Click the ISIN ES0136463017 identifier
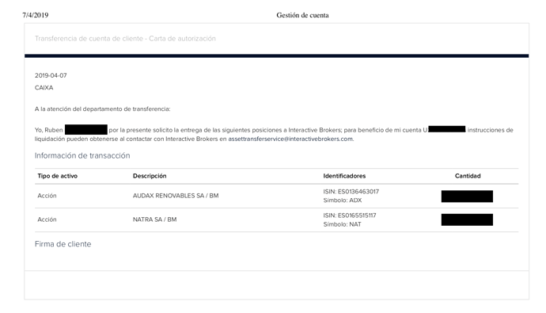The height and width of the screenshot is (313, 546). point(351,192)
